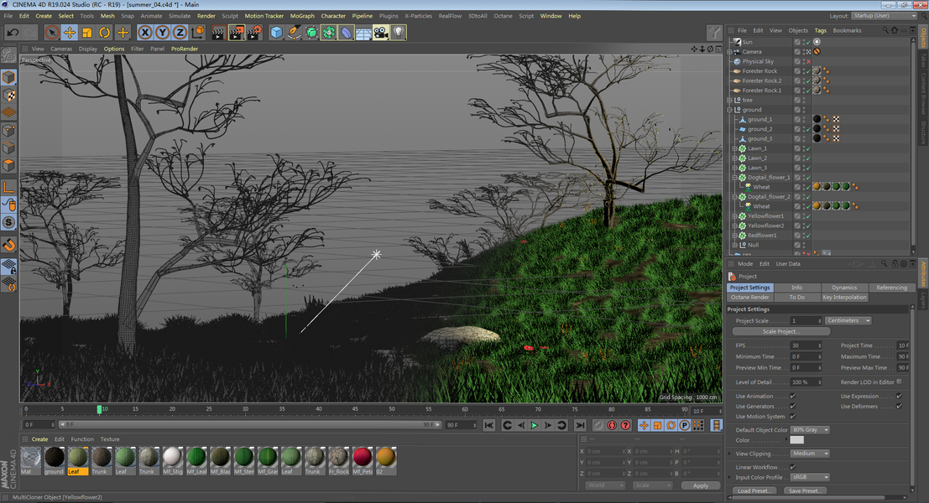The height and width of the screenshot is (503, 929).
Task: Click the Undo arrow icon
Action: 13,33
